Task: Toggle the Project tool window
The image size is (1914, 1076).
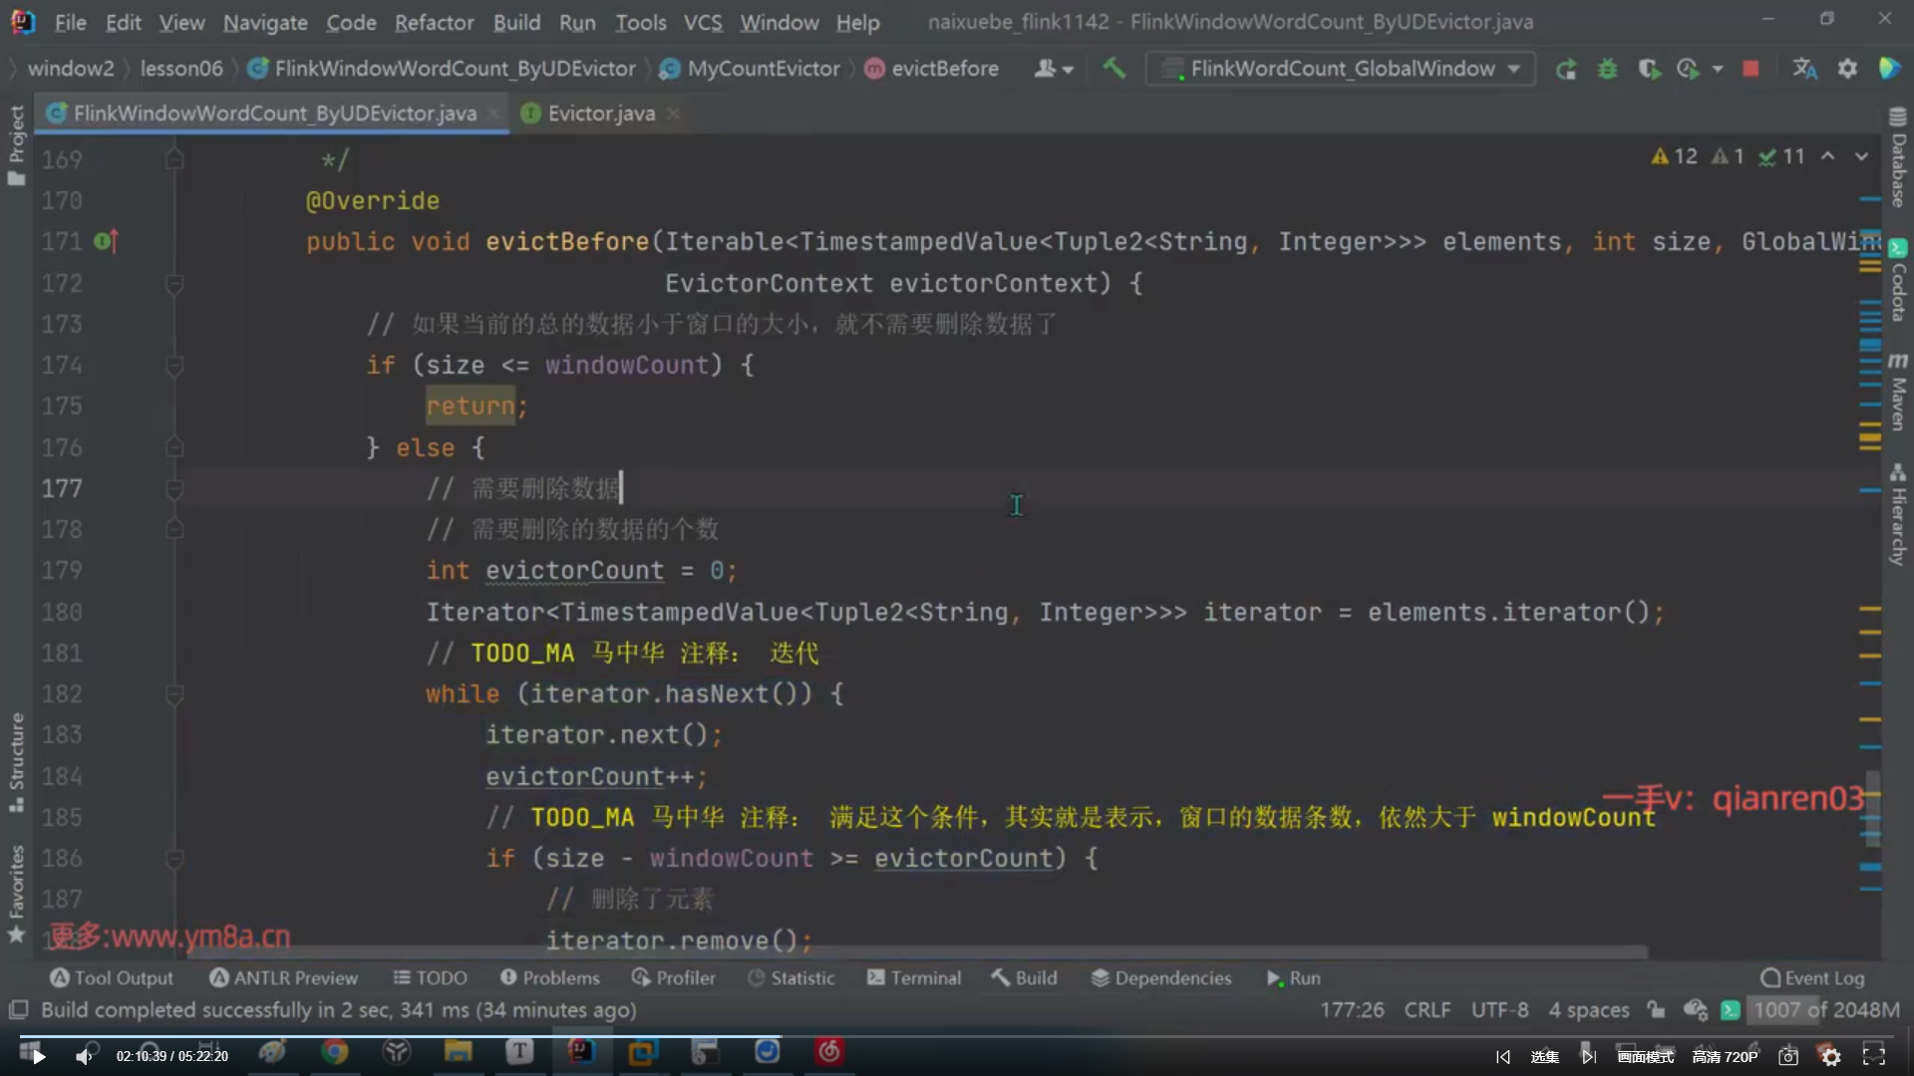Action: pyautogui.click(x=16, y=144)
